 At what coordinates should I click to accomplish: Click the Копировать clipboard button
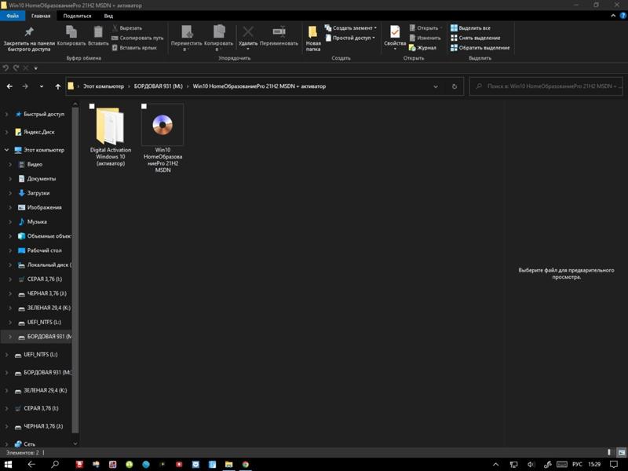point(71,35)
